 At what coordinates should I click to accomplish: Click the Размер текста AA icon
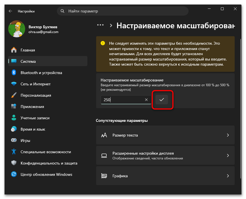click(x=104, y=135)
